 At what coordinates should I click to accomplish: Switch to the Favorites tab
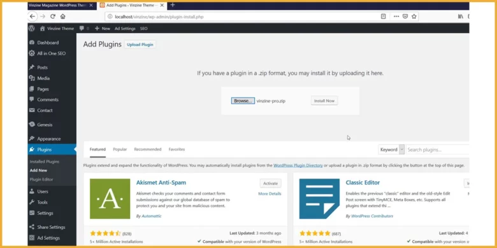click(x=176, y=149)
